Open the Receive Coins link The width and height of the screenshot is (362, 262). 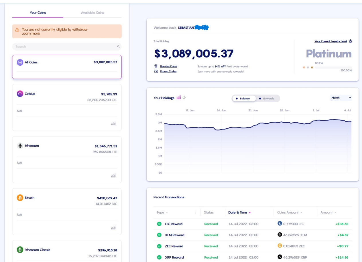[168, 66]
